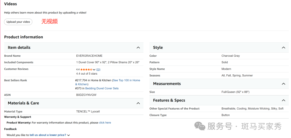Open the star rating dropdown arrow

tap(94, 70)
